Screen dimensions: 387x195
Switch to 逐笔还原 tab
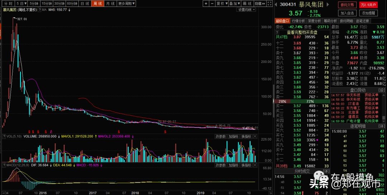362,21
